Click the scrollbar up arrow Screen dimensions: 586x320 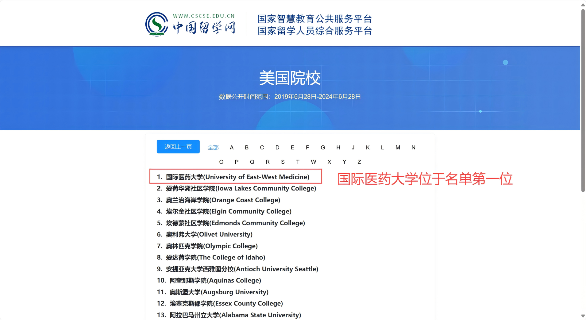[x=583, y=5]
